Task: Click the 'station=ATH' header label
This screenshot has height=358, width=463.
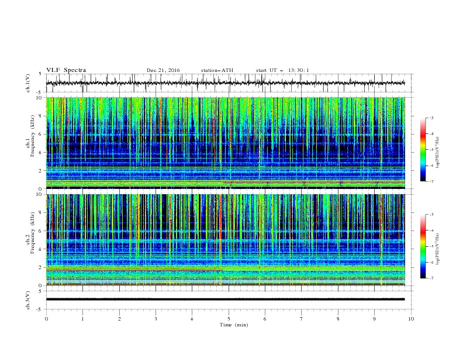Action: [x=217, y=70]
